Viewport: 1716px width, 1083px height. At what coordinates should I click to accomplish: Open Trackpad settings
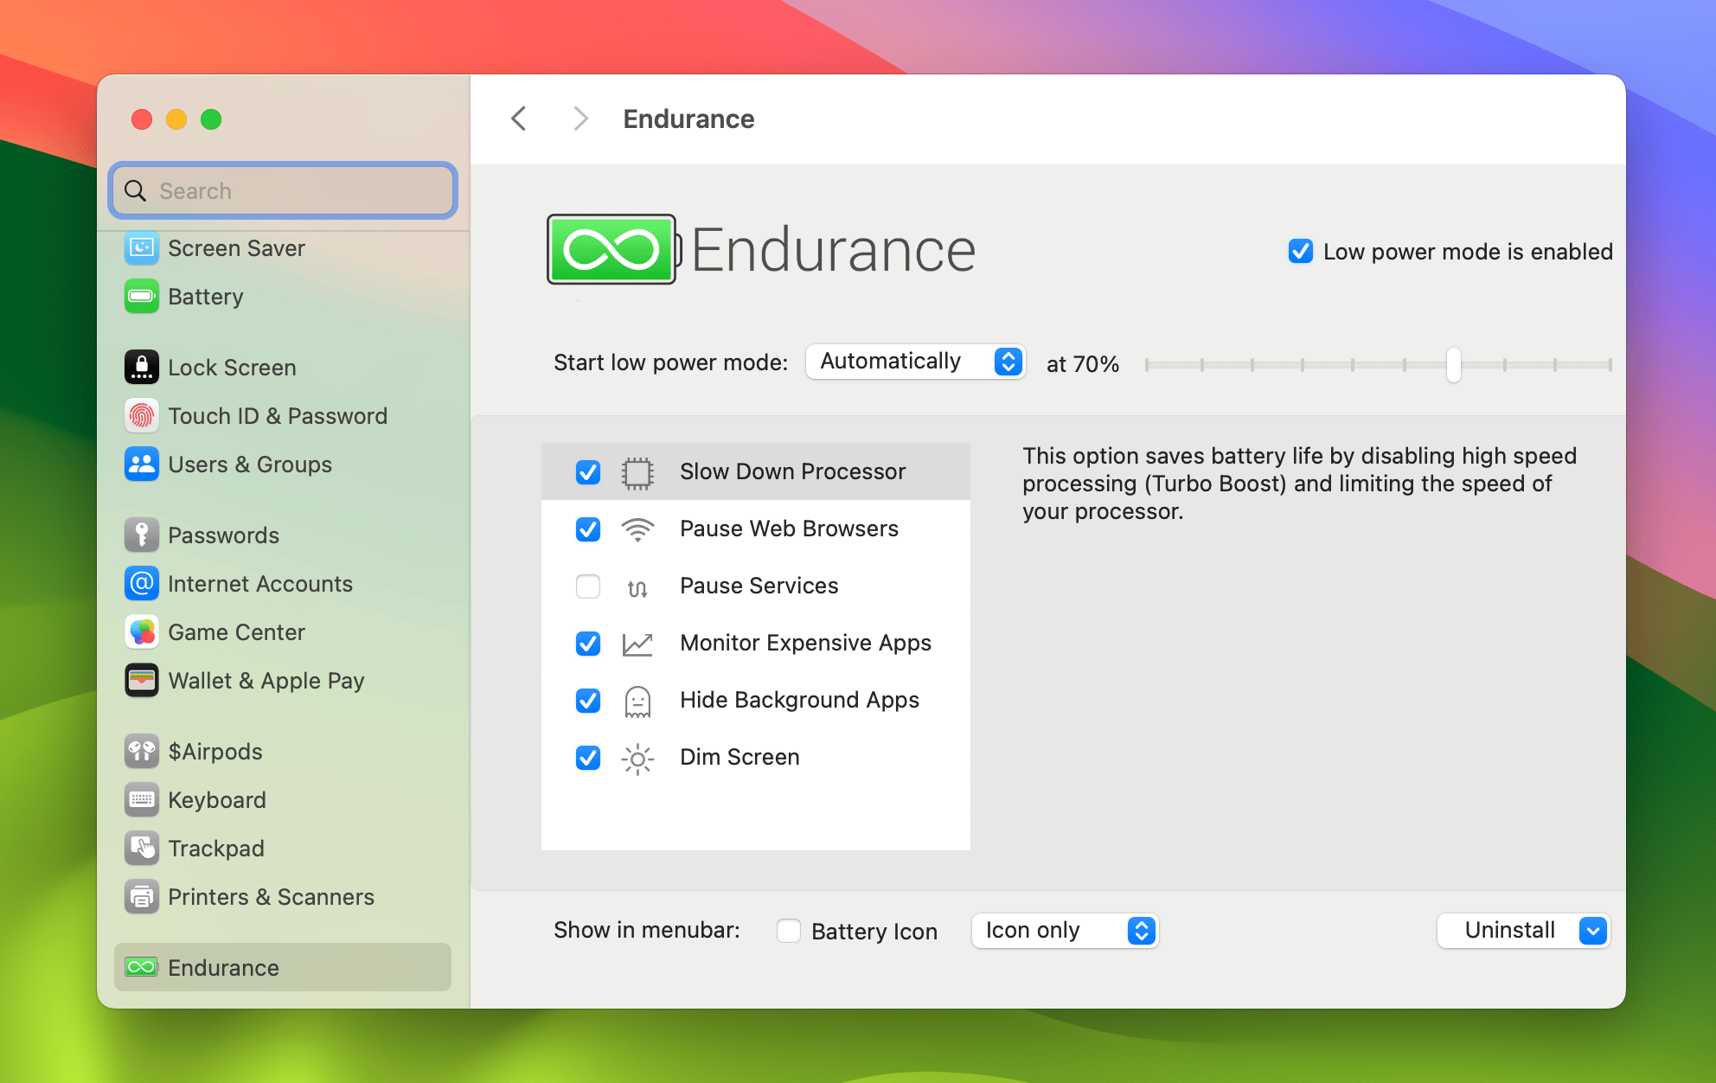tap(283, 849)
